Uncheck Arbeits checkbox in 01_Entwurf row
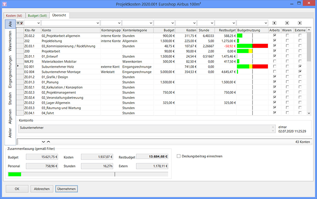Image resolution: width=317 pixels, height=199 pixels. pos(274,56)
